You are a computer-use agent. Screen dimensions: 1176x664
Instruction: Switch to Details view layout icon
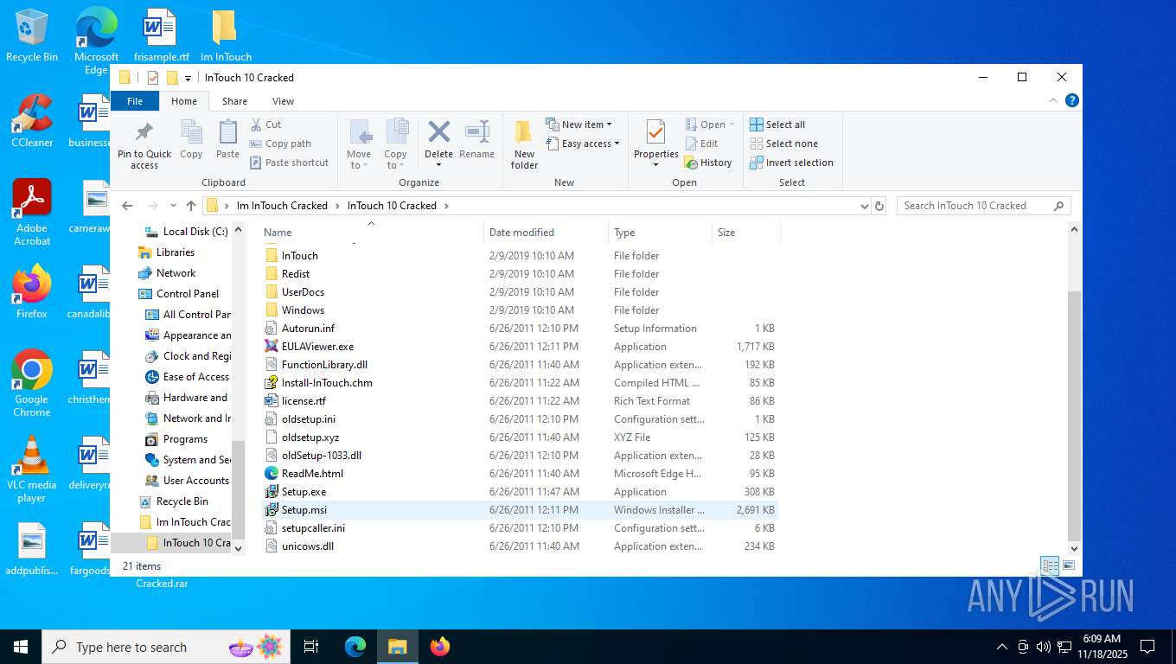1050,565
